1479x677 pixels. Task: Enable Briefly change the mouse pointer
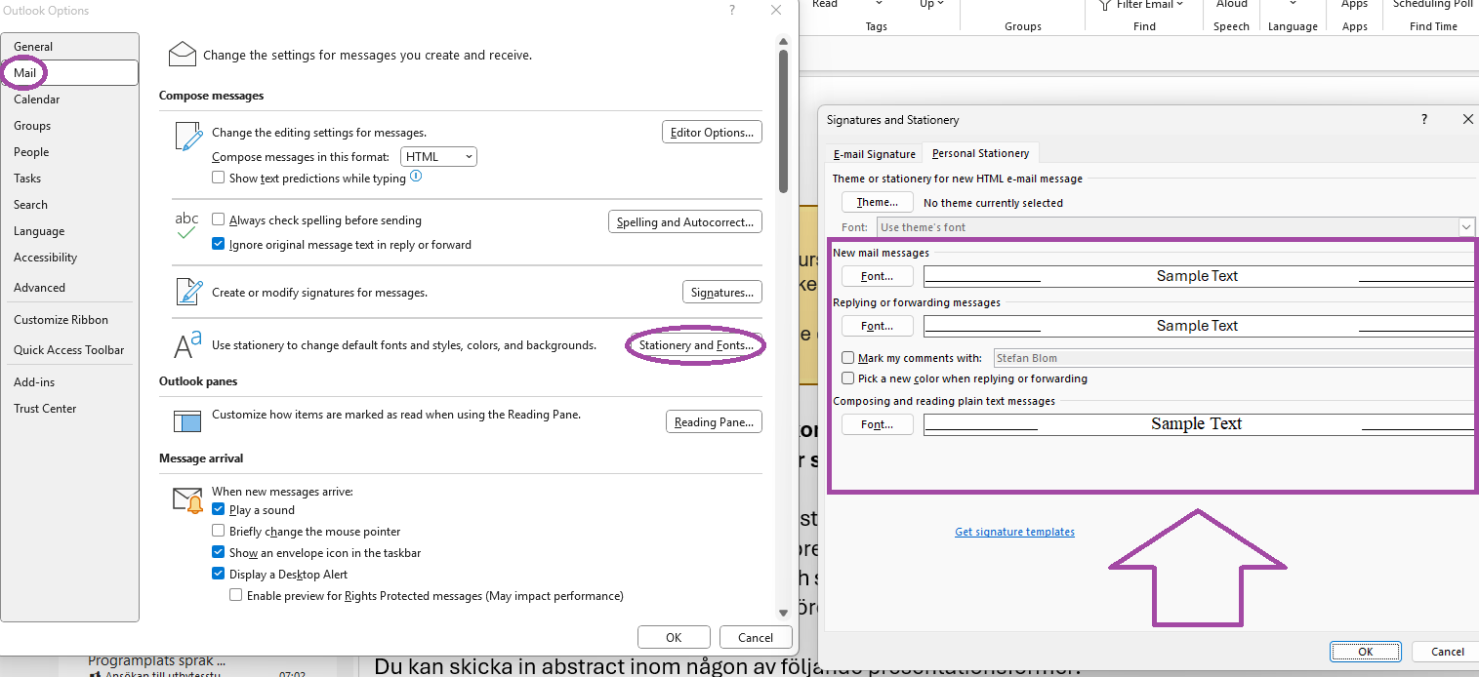pyautogui.click(x=219, y=532)
